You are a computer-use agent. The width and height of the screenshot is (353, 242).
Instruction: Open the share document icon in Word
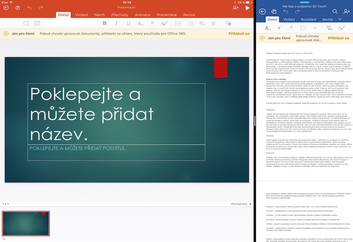274,11
